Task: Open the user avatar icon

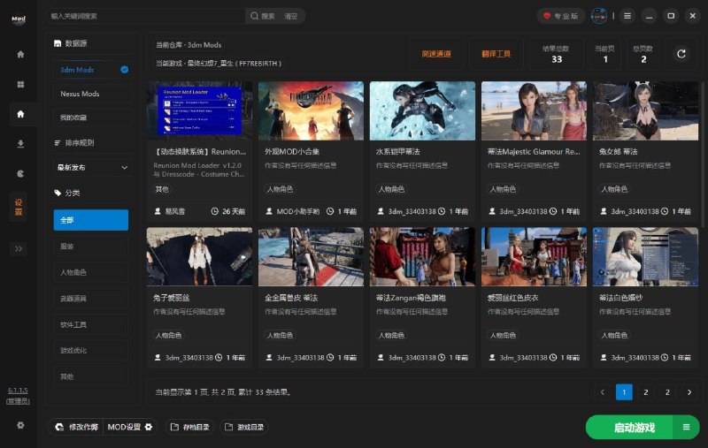Action: click(599, 16)
